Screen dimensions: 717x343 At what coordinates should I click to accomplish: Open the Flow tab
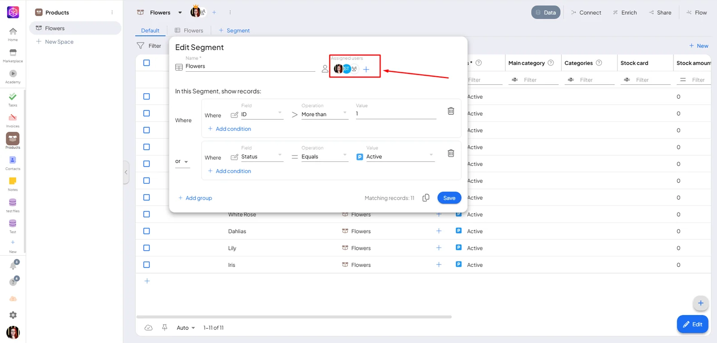(696, 13)
